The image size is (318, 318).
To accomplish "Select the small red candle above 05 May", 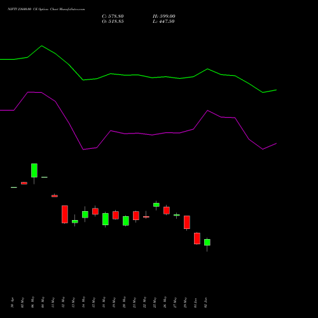I will point(24,183).
